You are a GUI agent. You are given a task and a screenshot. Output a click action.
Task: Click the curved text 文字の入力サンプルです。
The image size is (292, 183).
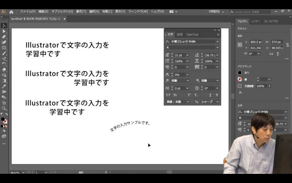[x=130, y=126]
